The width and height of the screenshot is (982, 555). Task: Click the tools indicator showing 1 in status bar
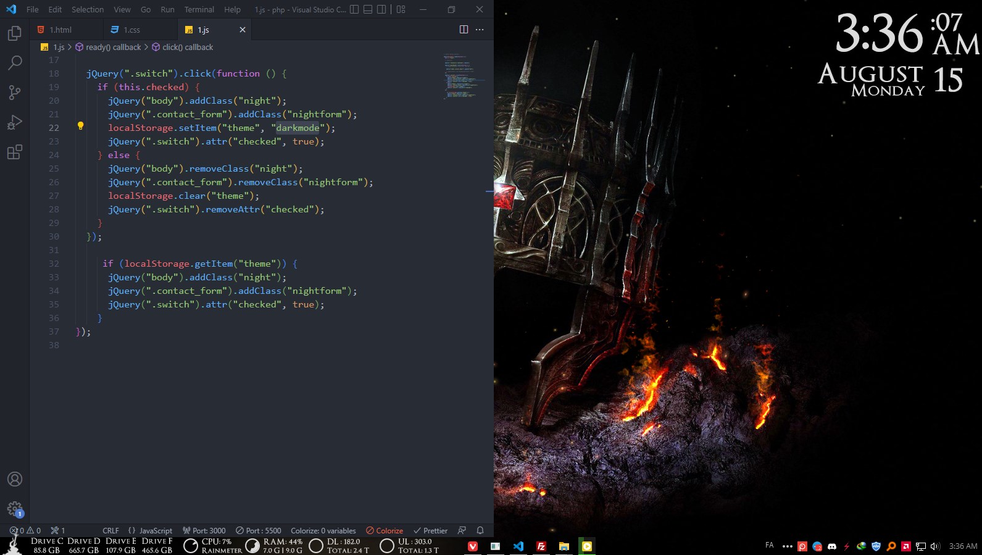coord(58,530)
